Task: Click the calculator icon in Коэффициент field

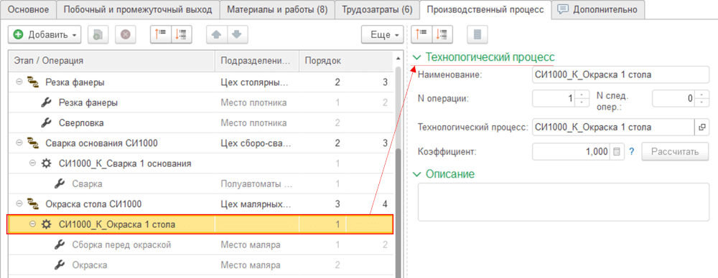Action: point(617,152)
